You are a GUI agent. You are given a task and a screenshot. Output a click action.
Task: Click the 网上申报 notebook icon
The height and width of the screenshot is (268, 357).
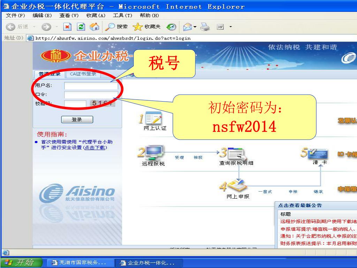click(x=237, y=185)
